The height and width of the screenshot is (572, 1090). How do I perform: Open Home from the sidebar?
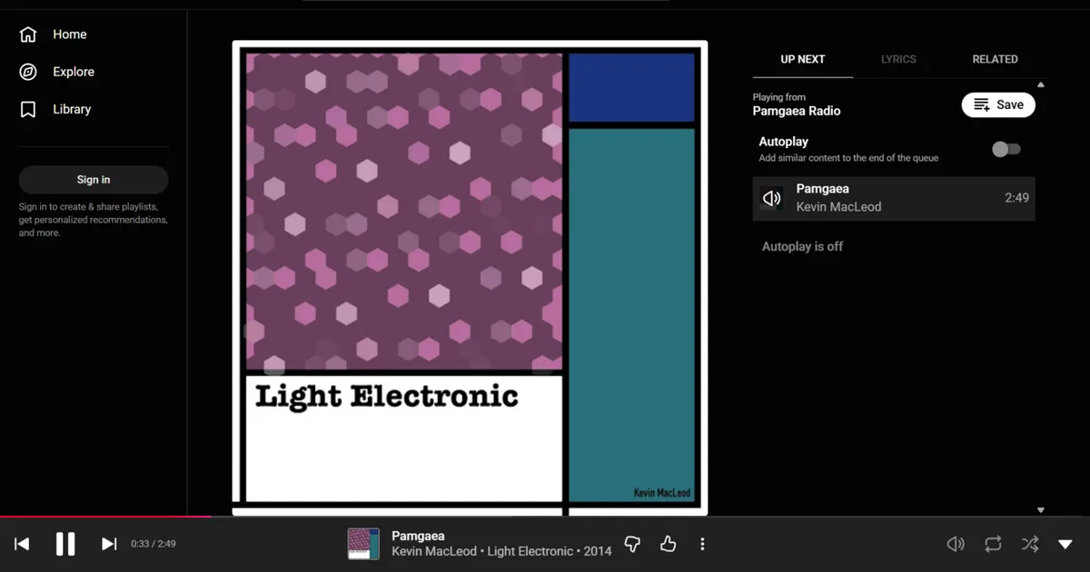[x=53, y=35]
